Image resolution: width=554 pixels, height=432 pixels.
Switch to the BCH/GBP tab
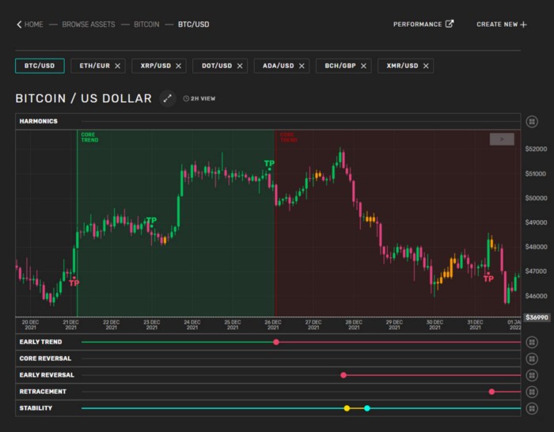pyautogui.click(x=340, y=66)
